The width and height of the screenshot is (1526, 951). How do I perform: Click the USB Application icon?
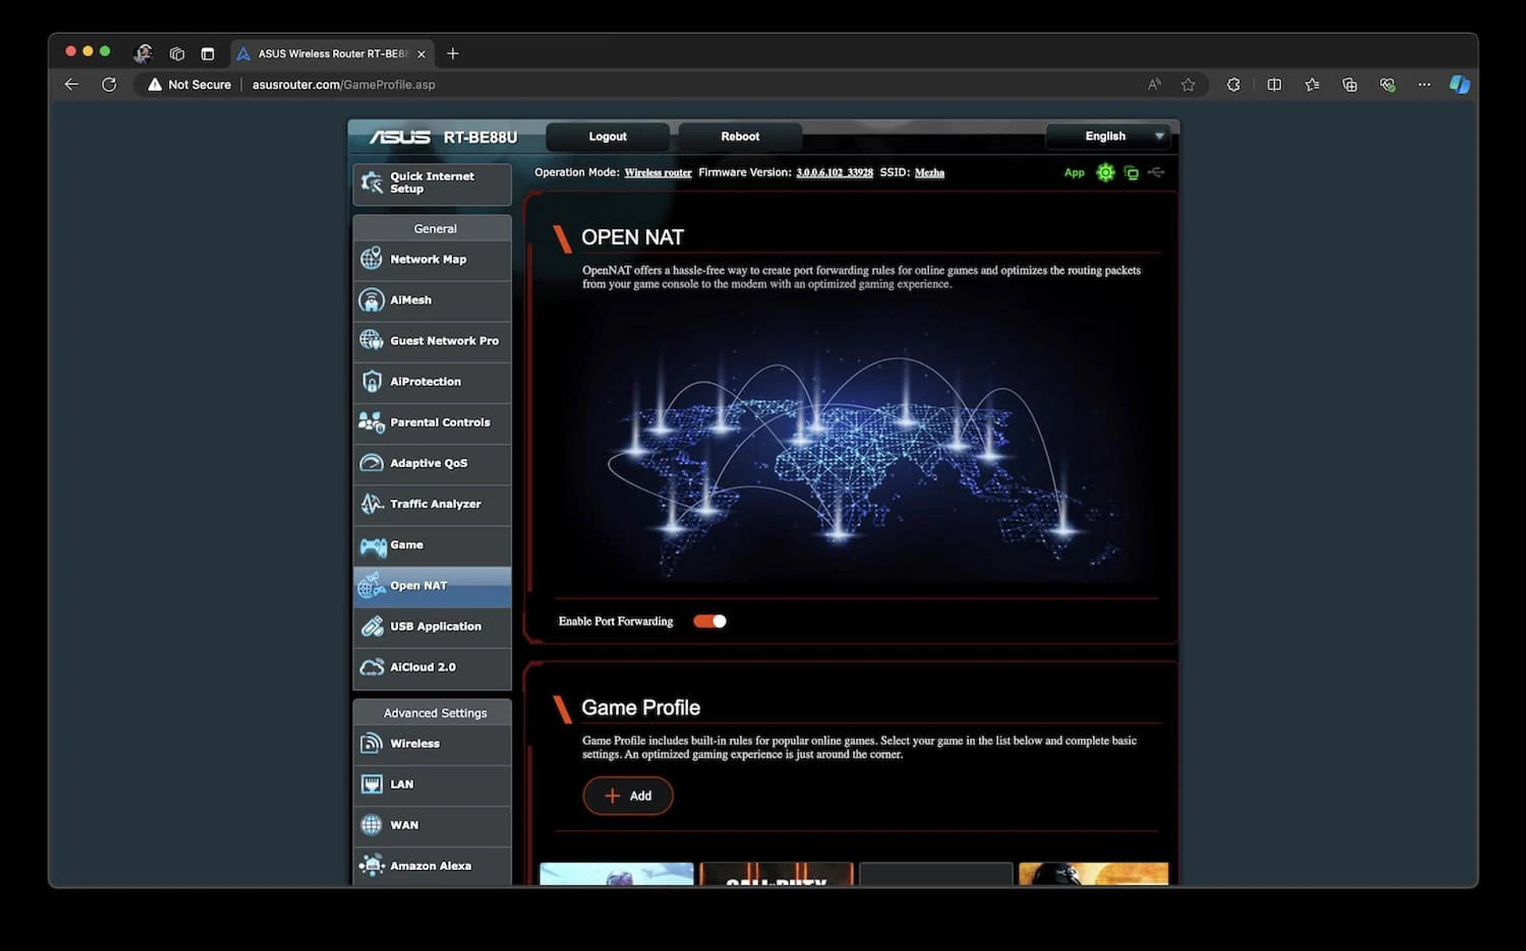tap(371, 626)
